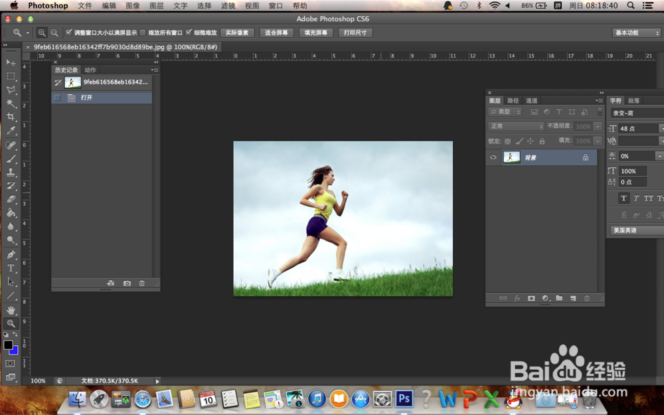This screenshot has height=415, width=664.
Task: Toggle history brush source for 打开 state
Action: coord(58,98)
